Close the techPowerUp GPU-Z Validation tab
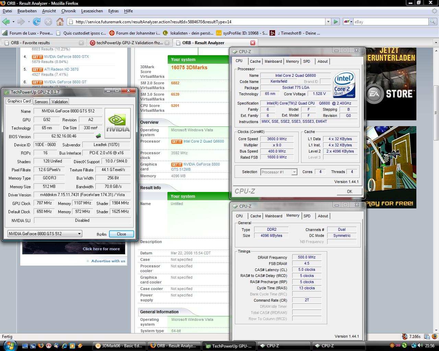439x351 pixels. [x=167, y=43]
